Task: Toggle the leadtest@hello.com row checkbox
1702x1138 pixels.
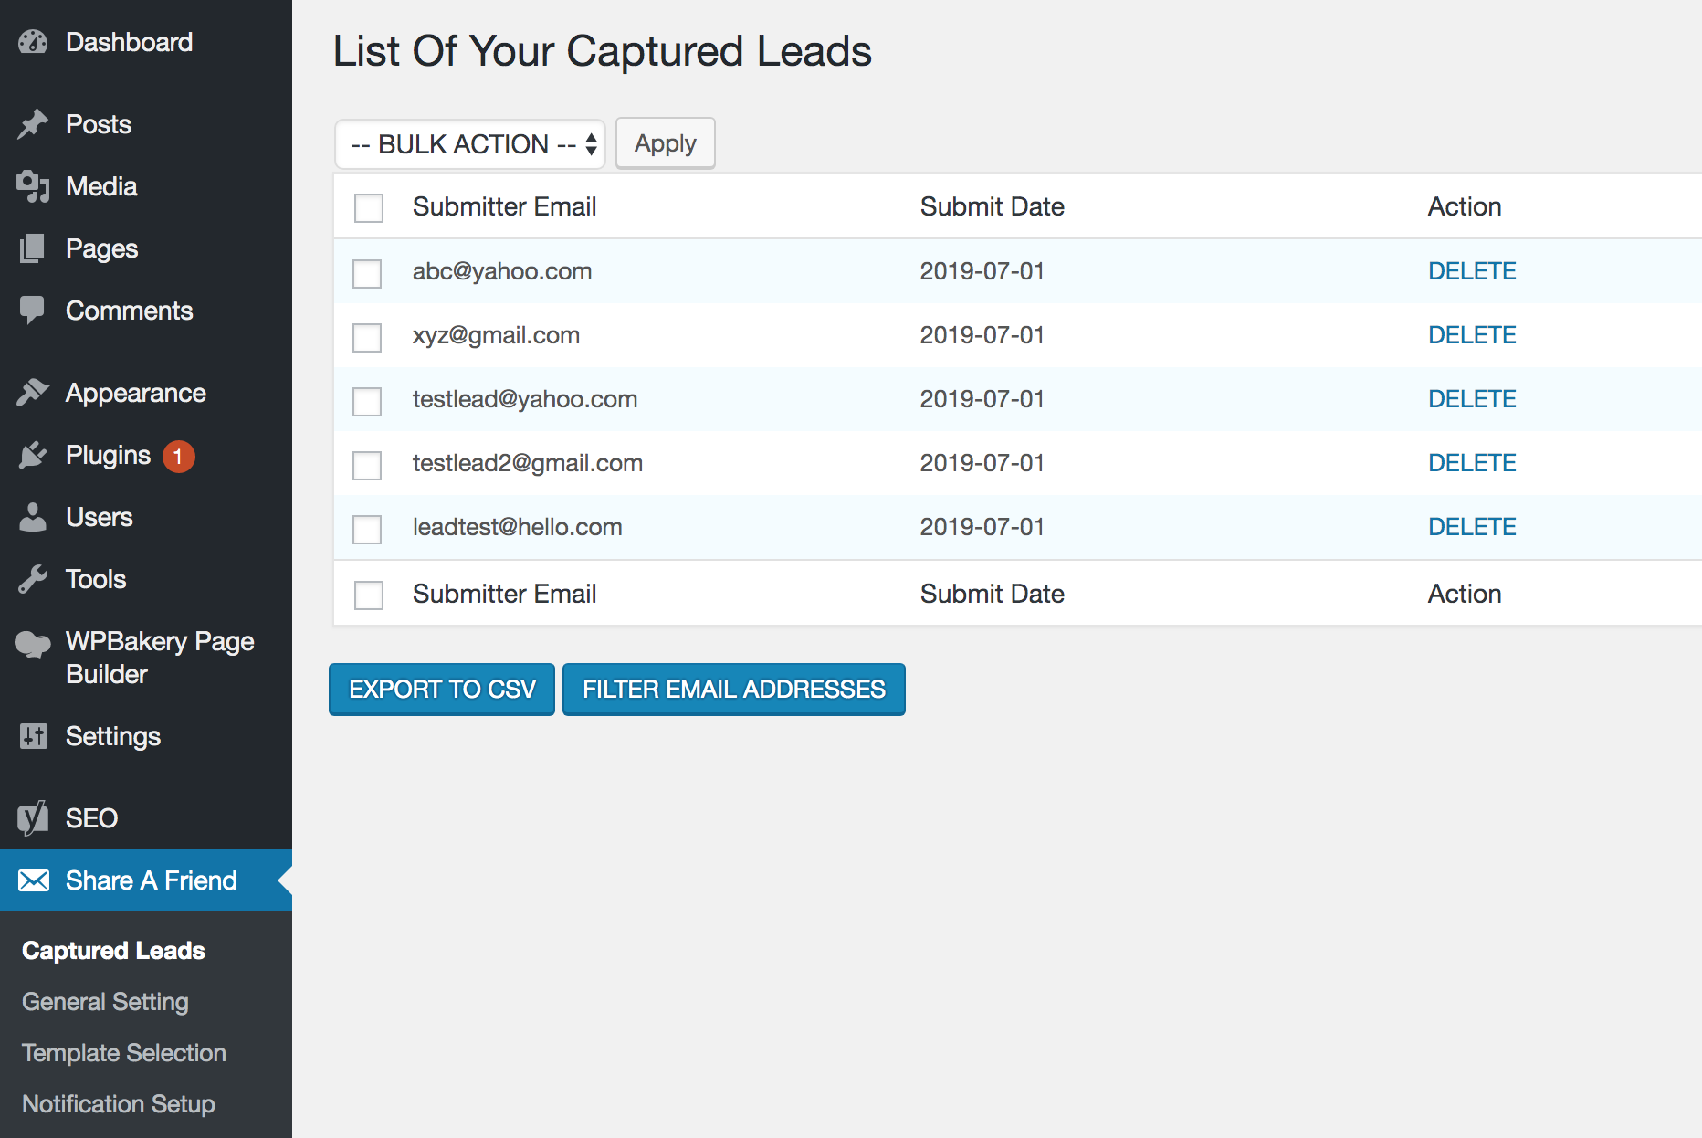Action: click(367, 529)
